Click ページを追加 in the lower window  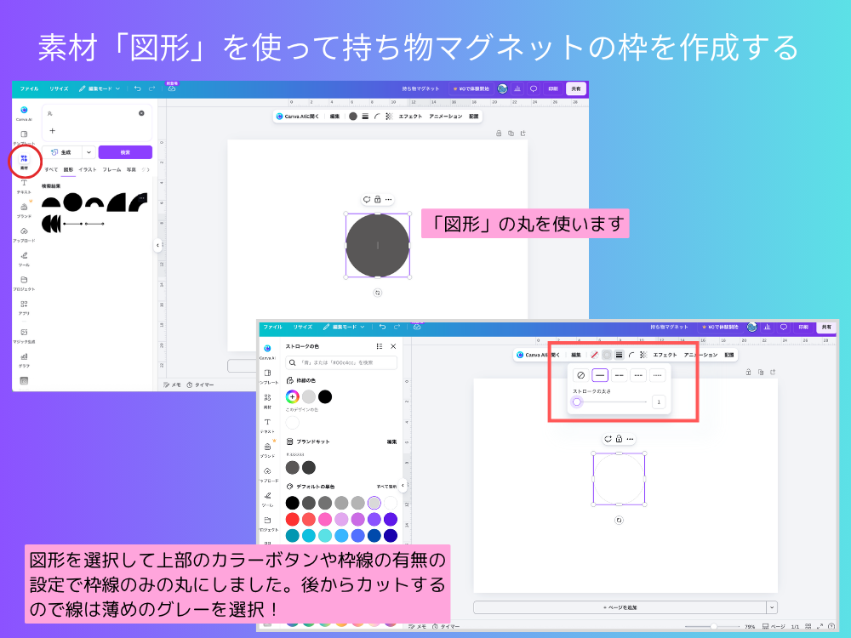(620, 607)
